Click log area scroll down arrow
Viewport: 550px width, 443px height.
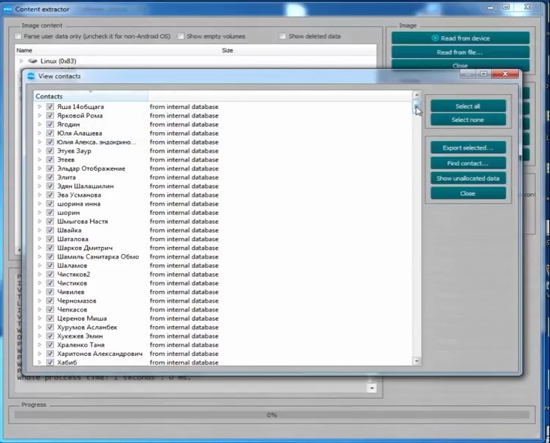[x=372, y=388]
